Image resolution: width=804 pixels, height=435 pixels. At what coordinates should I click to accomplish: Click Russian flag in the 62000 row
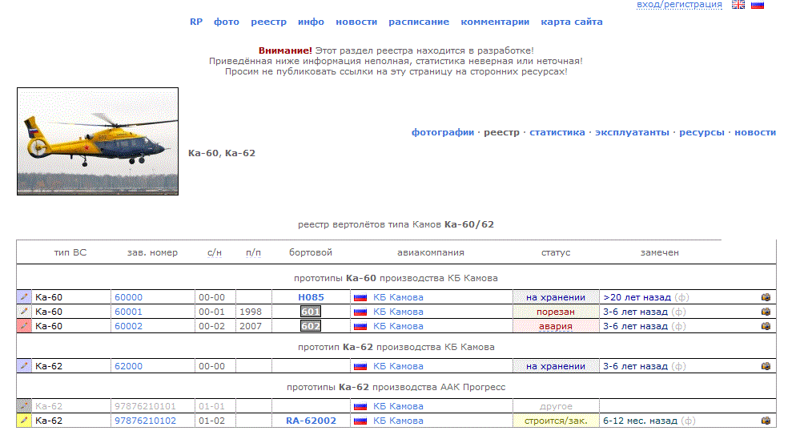tap(360, 366)
